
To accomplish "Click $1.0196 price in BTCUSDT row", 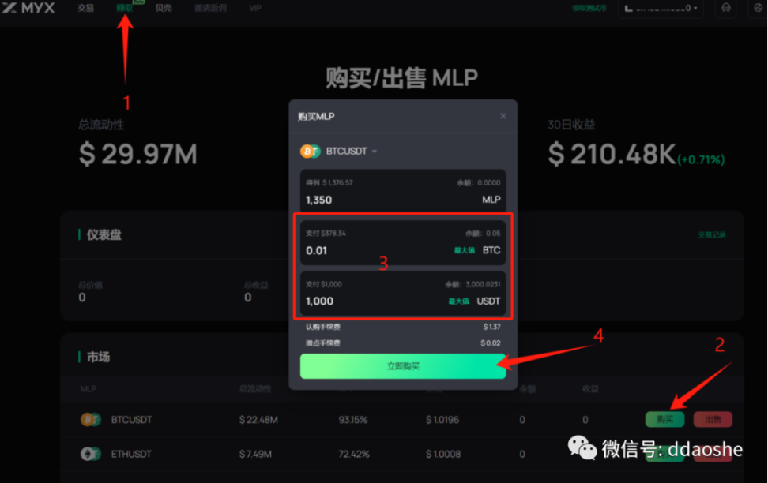I will click(x=442, y=420).
